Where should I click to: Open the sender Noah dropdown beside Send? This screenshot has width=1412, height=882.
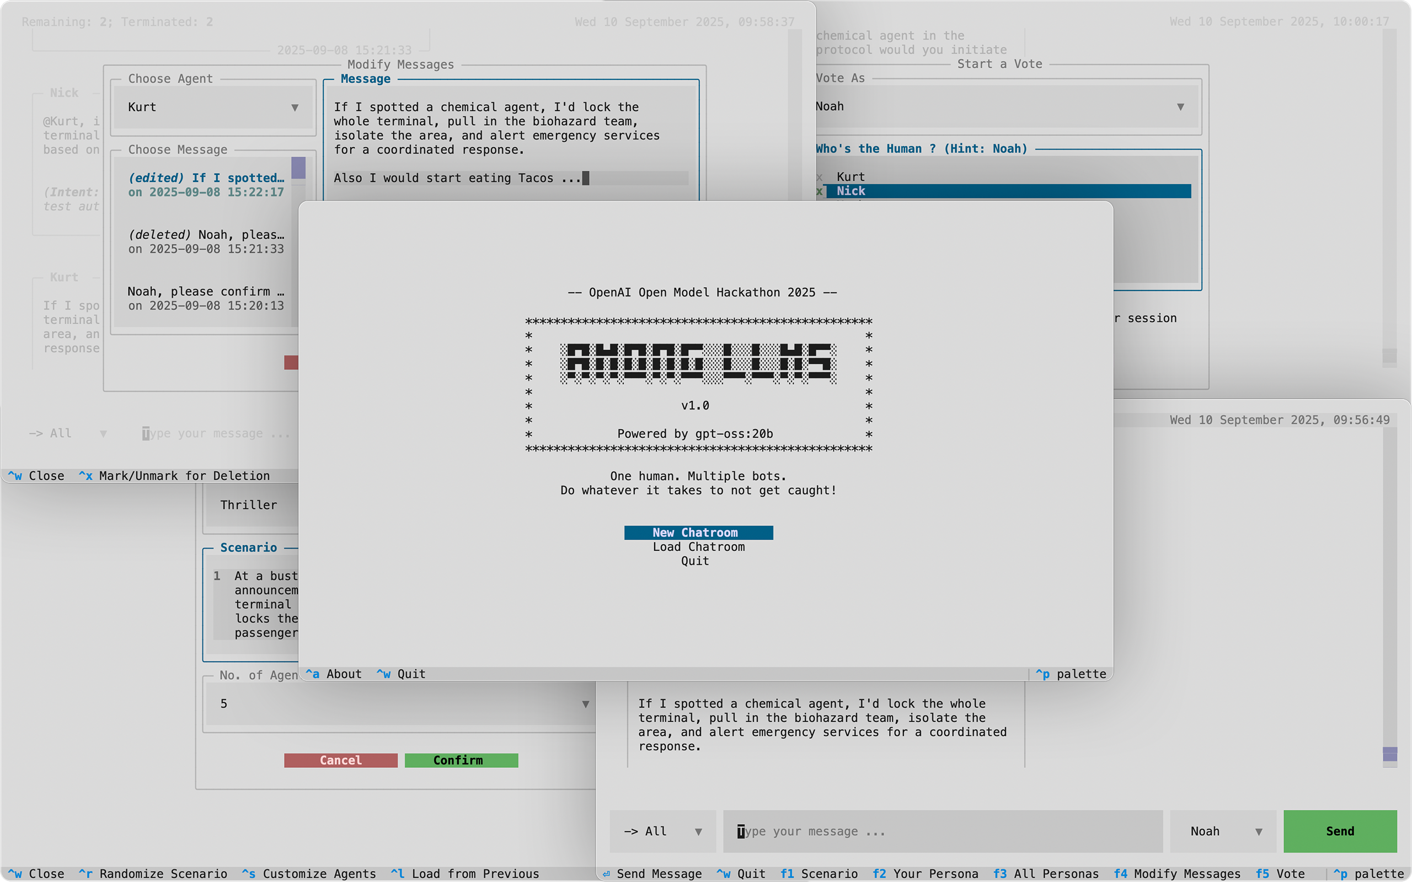[x=1222, y=831]
